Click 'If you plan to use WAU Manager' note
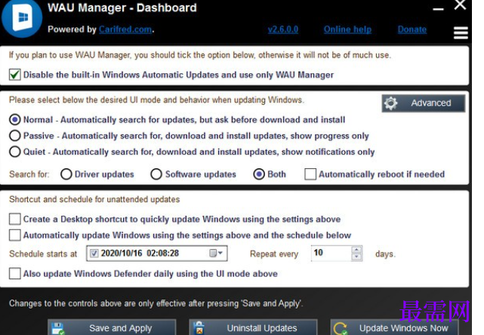Viewport: 484px width, 335px height. coord(200,55)
